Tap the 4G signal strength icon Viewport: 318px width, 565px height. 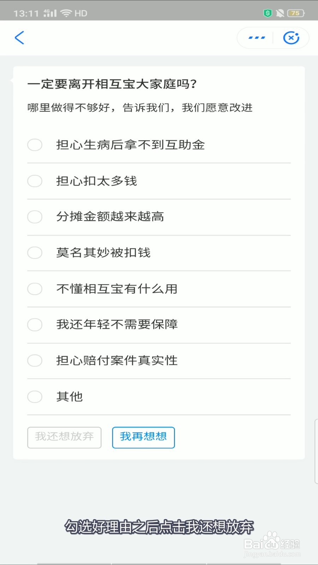[x=50, y=13]
